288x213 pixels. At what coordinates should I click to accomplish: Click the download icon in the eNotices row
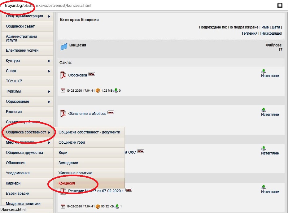264,110
